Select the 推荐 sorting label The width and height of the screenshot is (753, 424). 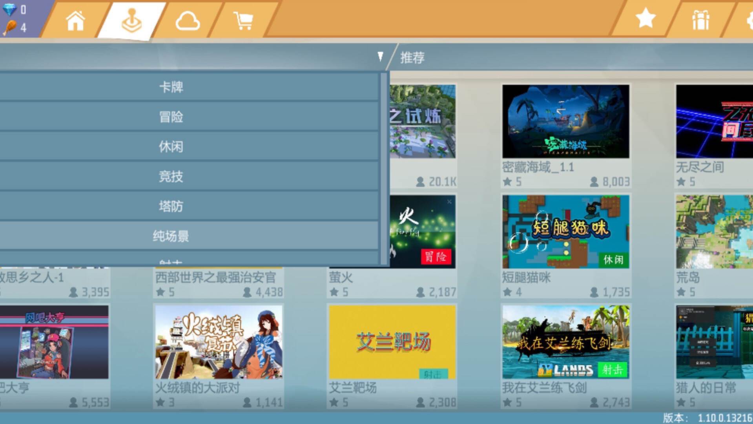pos(412,58)
